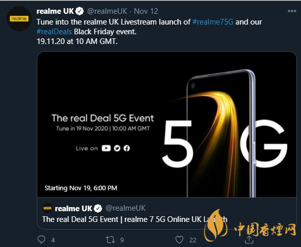Click the @realmeUK handle in the header
Image resolution: width=301 pixels, height=247 pixels.
[107, 11]
